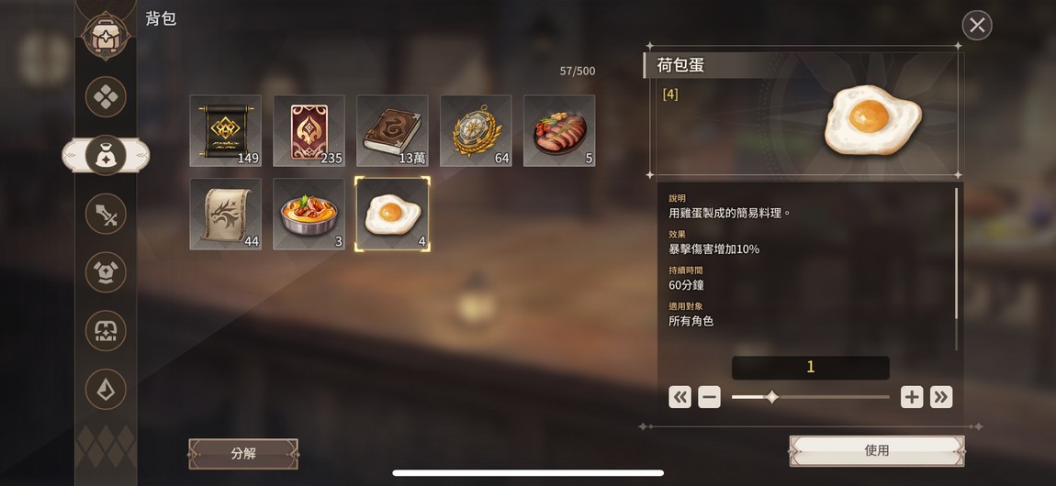Image resolution: width=1056 pixels, height=486 pixels.
Task: Select the dragon parchment item with 44
Action: tap(226, 214)
